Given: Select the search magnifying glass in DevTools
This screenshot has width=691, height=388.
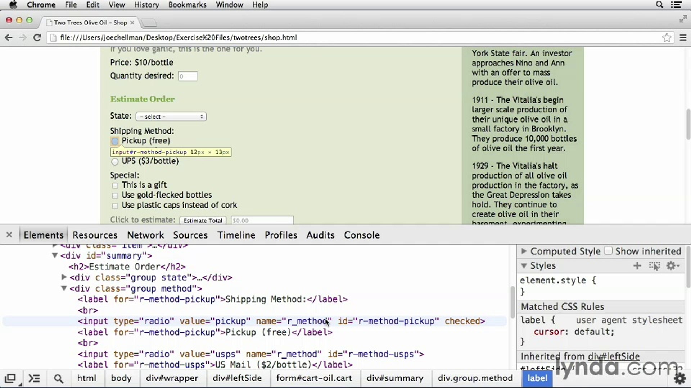Looking at the screenshot, I should (x=59, y=378).
